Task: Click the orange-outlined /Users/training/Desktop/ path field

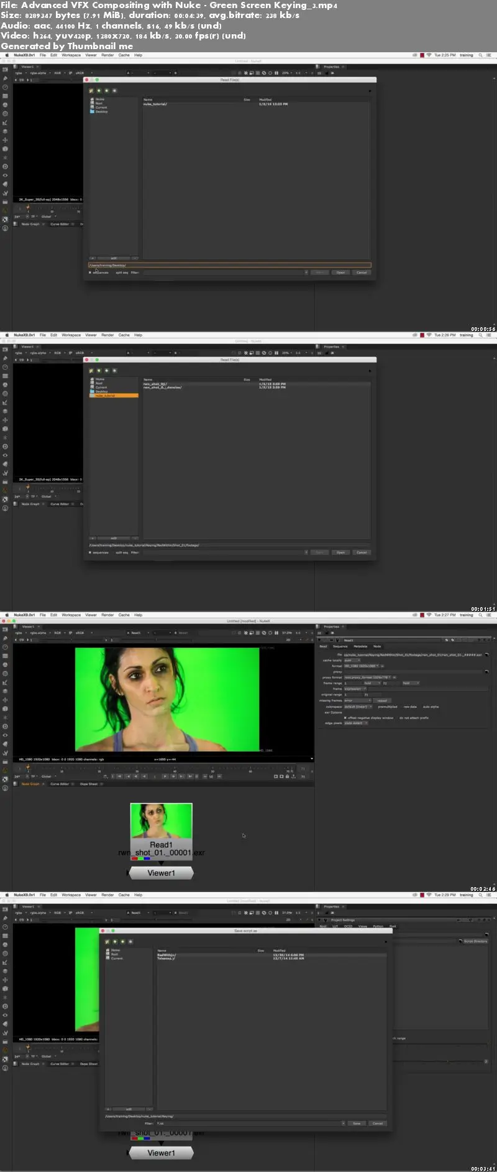Action: point(230,265)
